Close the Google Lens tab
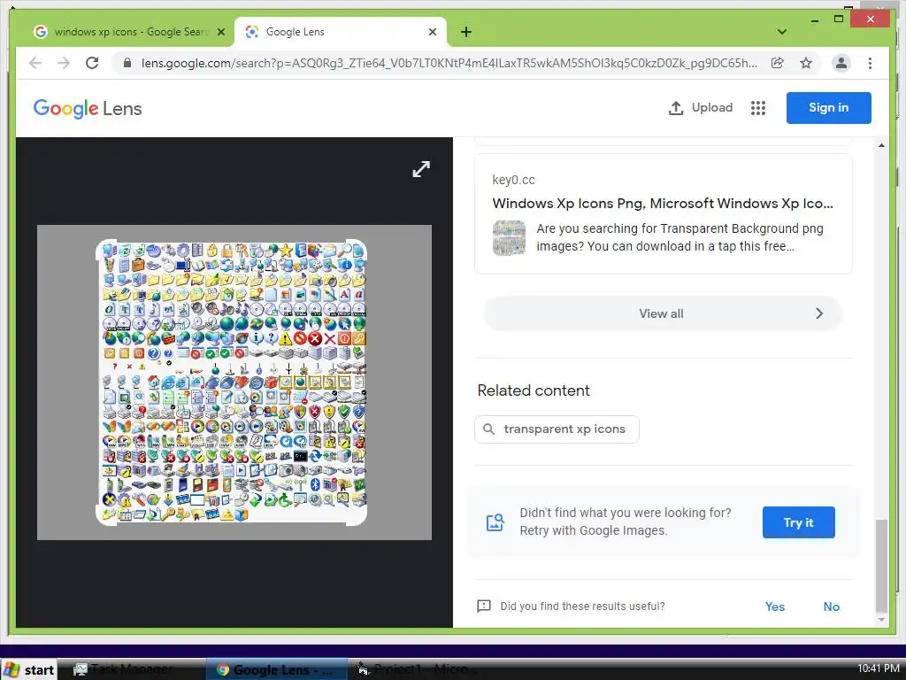 [432, 32]
